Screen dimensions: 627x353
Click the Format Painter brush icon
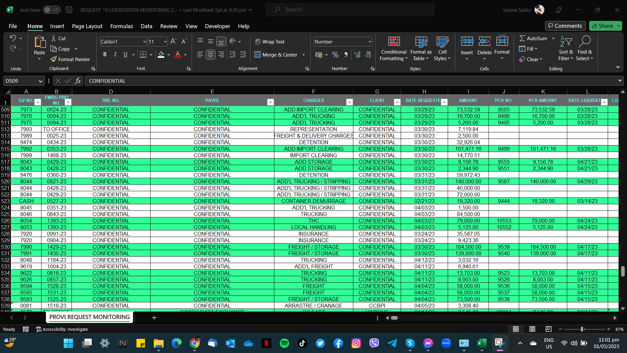pyautogui.click(x=54, y=59)
